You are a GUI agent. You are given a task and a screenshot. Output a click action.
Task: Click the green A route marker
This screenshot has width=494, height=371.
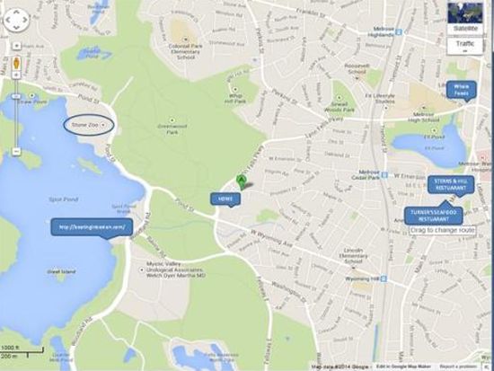[x=241, y=182]
